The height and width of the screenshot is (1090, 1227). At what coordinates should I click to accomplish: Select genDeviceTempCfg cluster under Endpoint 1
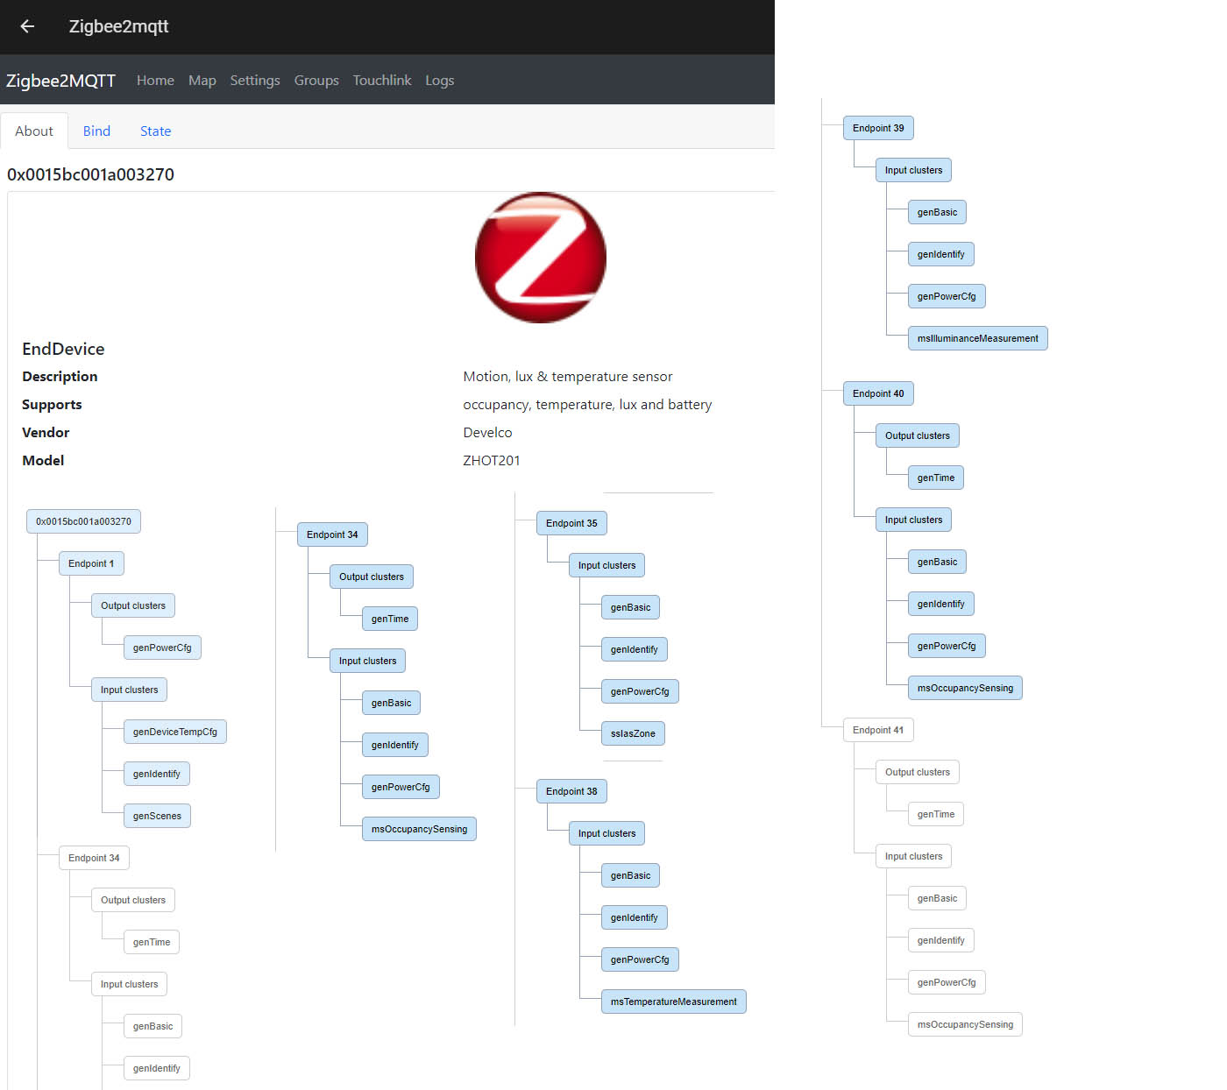pyautogui.click(x=174, y=731)
